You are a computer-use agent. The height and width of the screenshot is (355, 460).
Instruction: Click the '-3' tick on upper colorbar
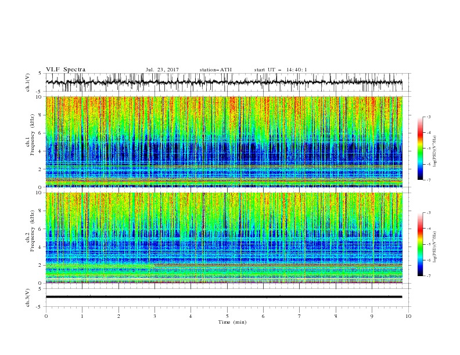[429, 117]
